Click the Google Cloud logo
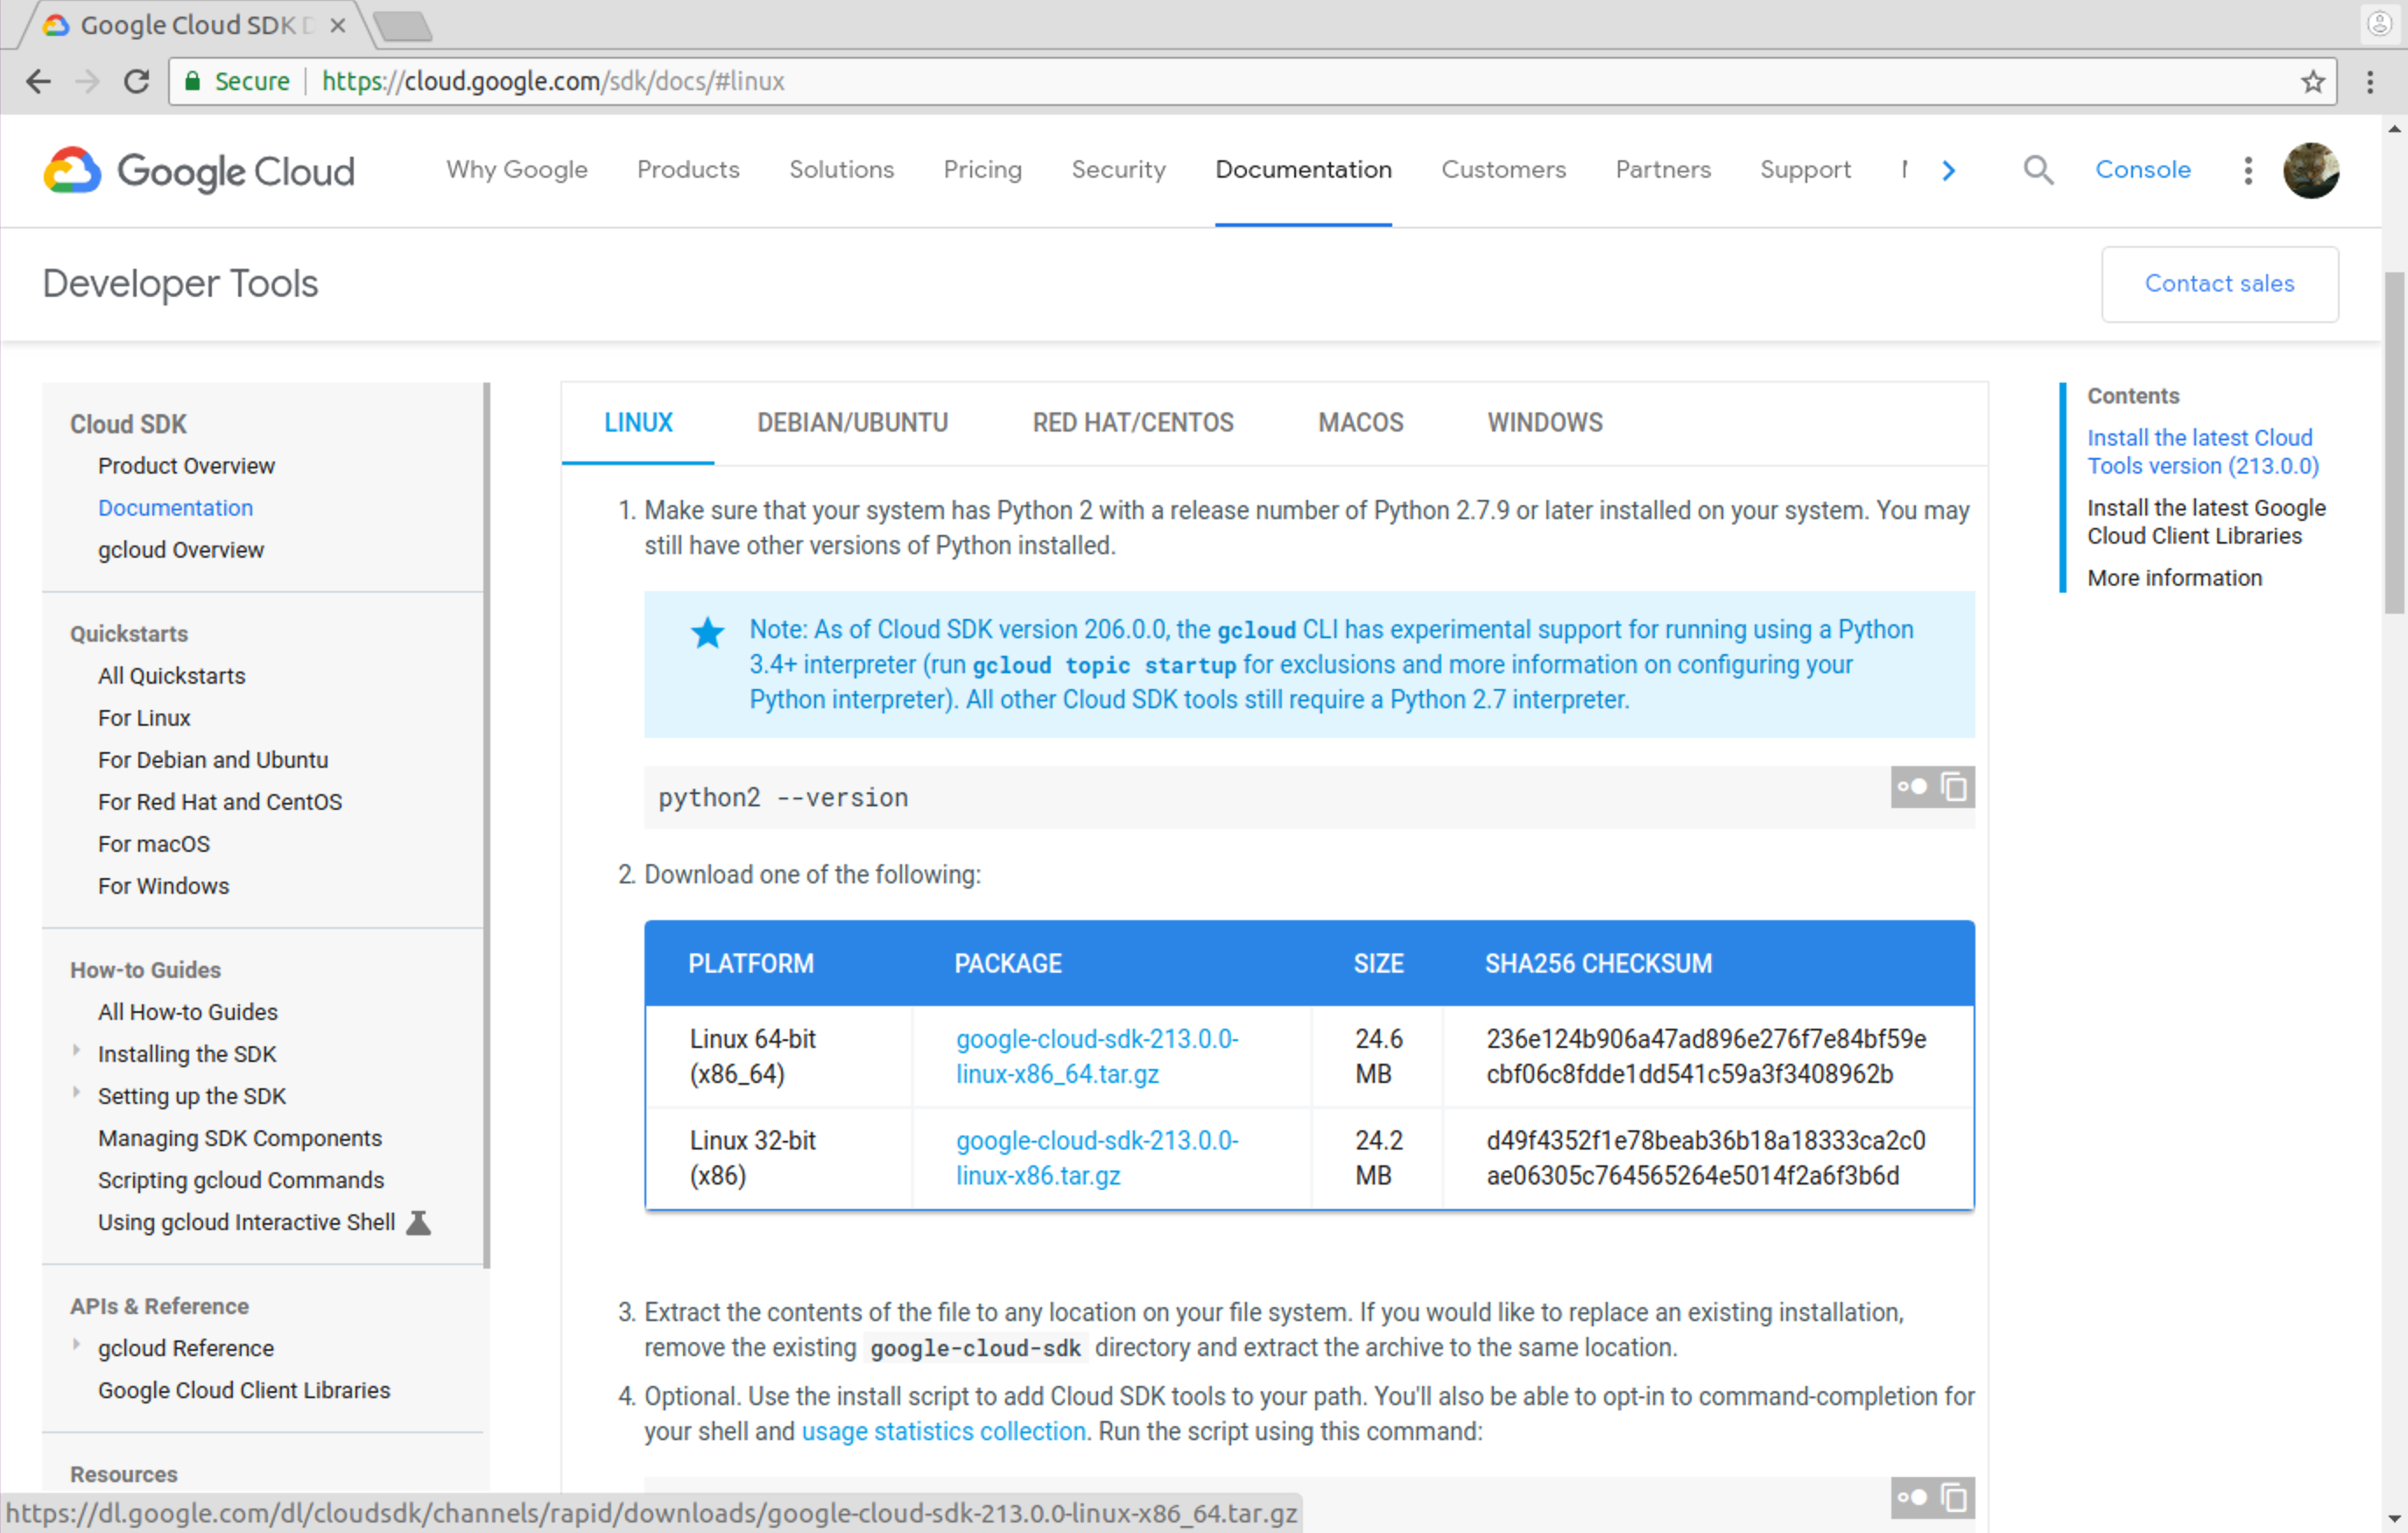 point(199,171)
